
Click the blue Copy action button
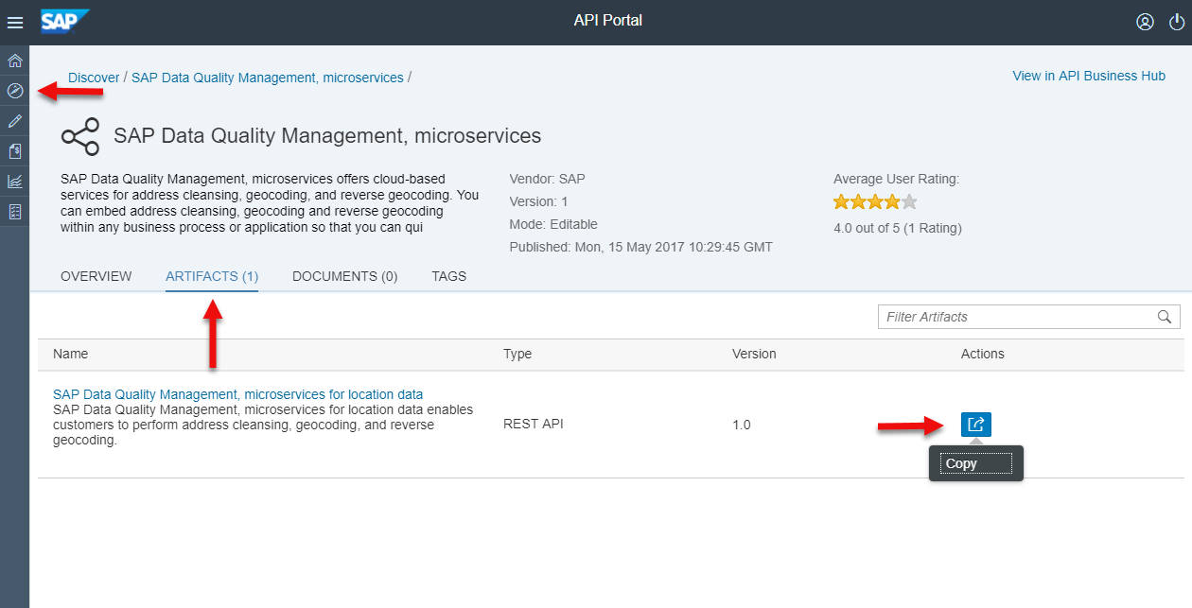[x=976, y=425]
